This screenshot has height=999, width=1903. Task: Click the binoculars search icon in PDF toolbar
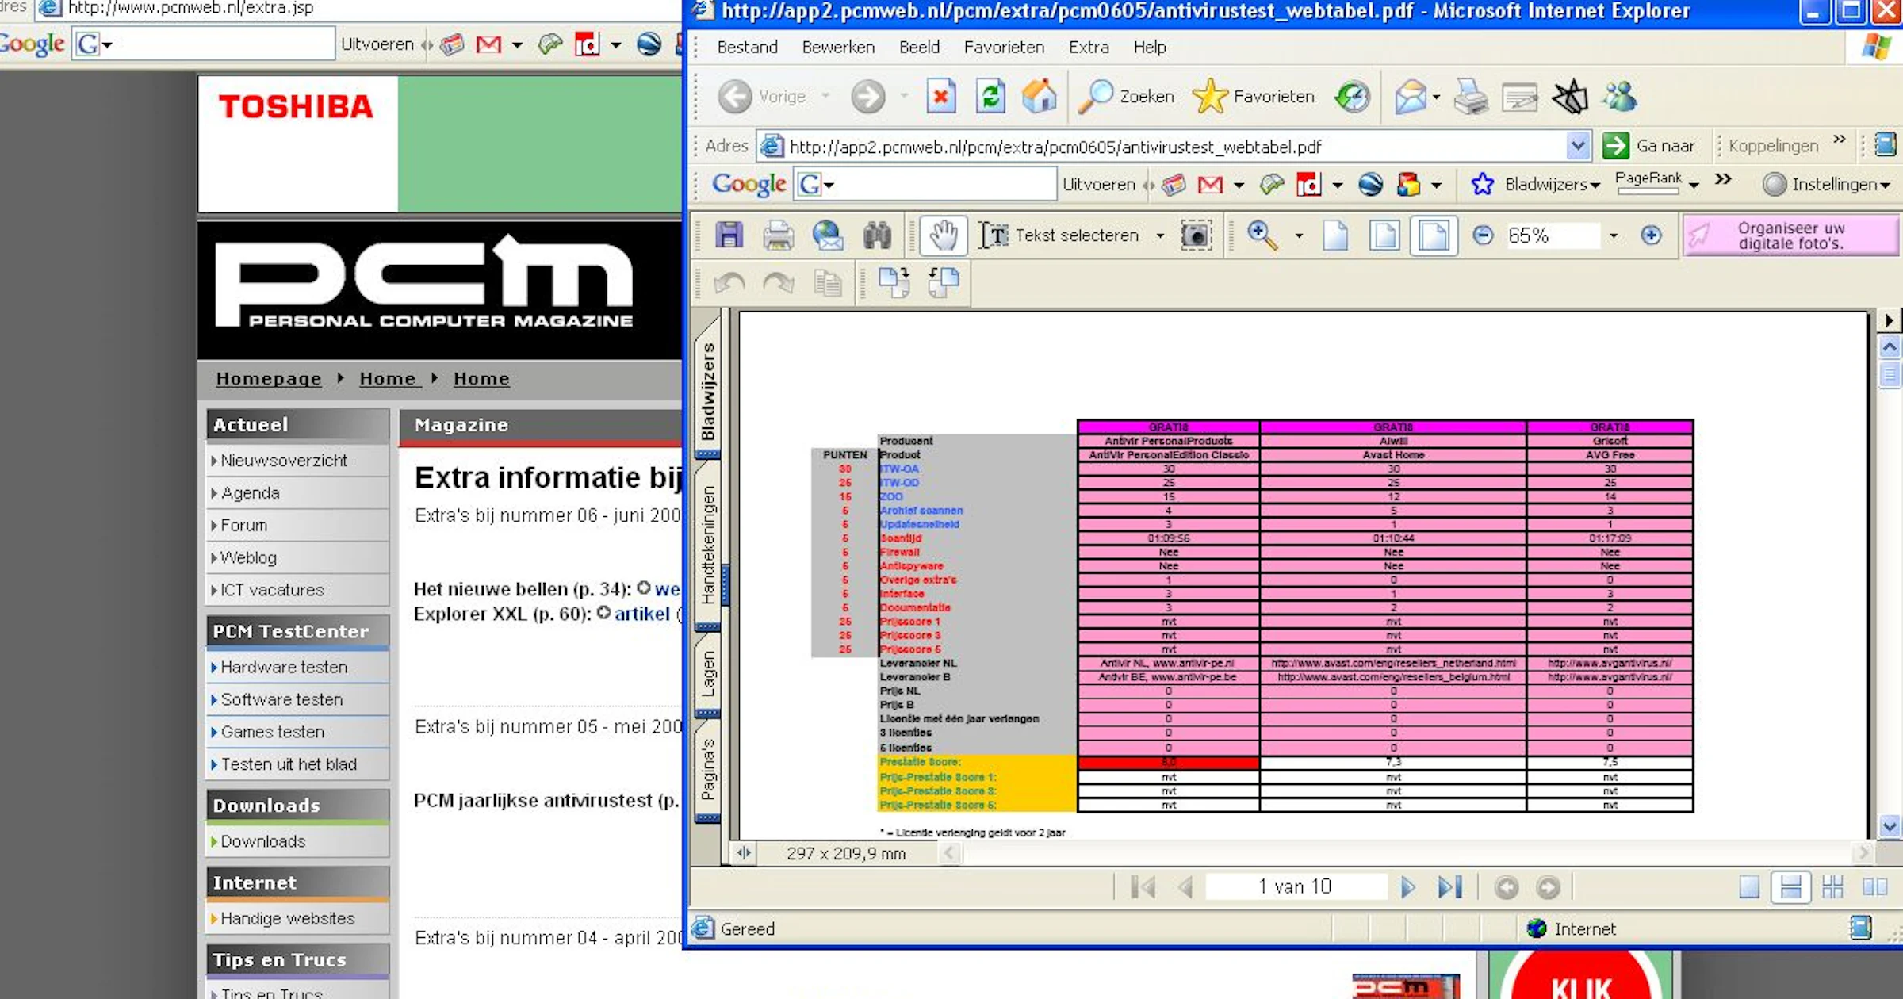pos(877,235)
